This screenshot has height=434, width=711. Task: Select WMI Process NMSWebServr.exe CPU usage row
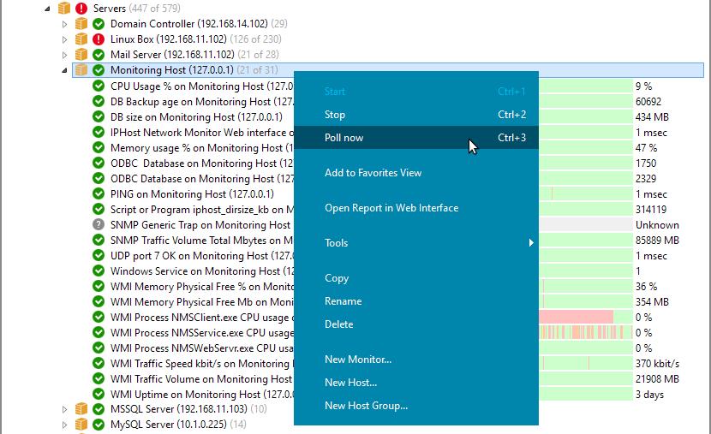coord(202,348)
